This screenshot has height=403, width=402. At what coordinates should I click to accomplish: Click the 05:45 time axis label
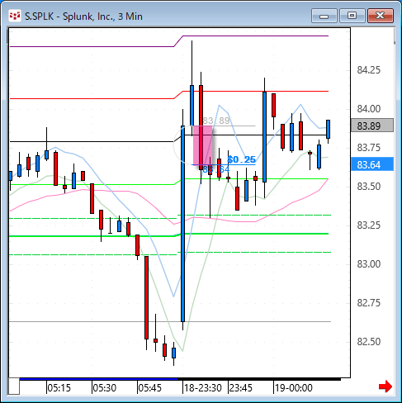[x=150, y=388]
